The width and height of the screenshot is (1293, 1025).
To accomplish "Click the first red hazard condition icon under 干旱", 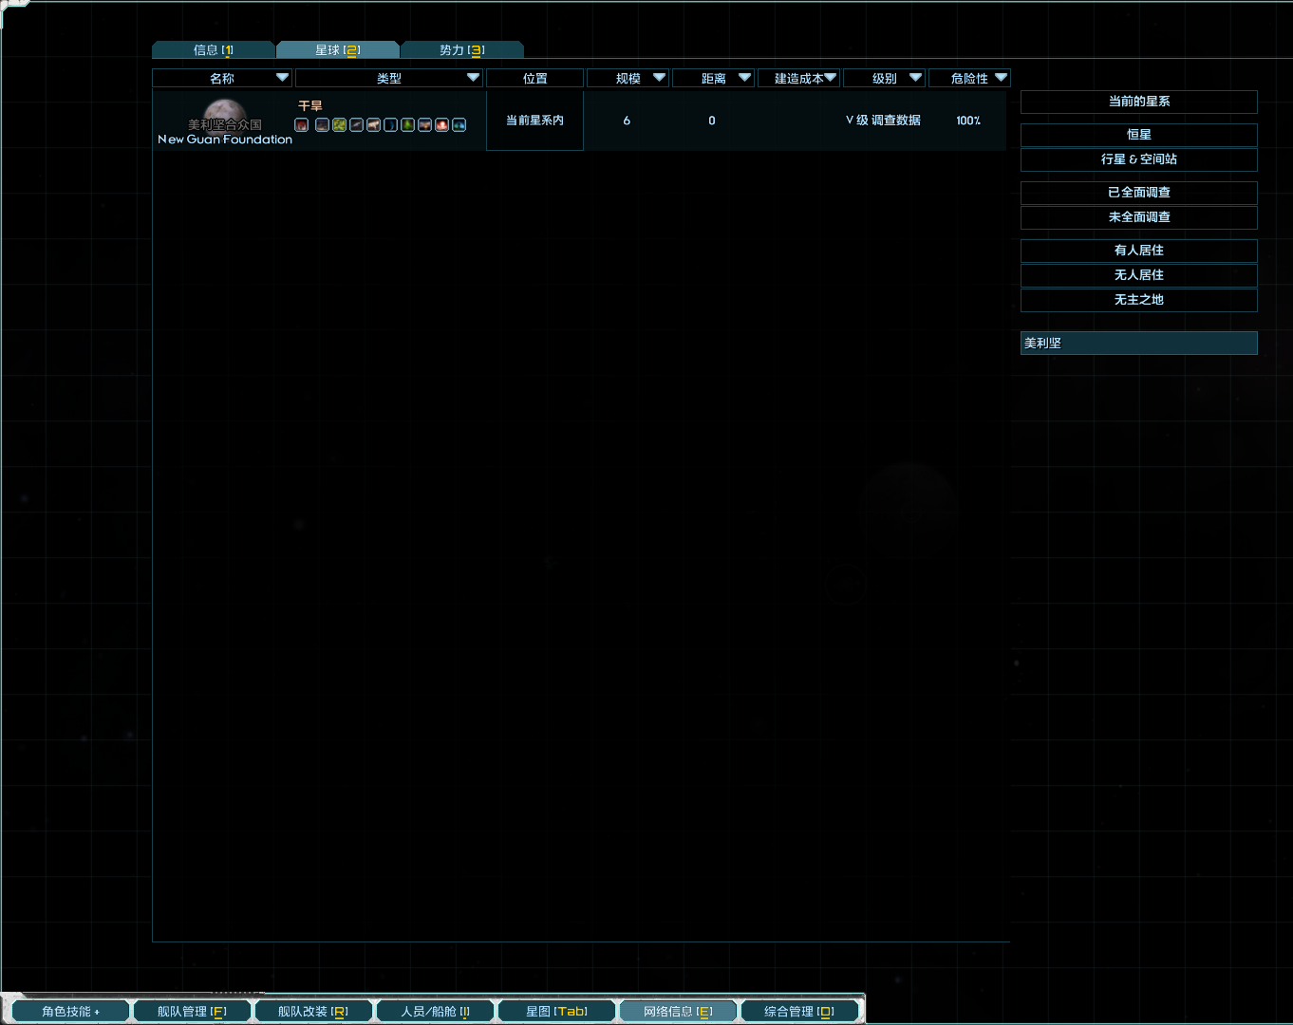I will pos(301,124).
